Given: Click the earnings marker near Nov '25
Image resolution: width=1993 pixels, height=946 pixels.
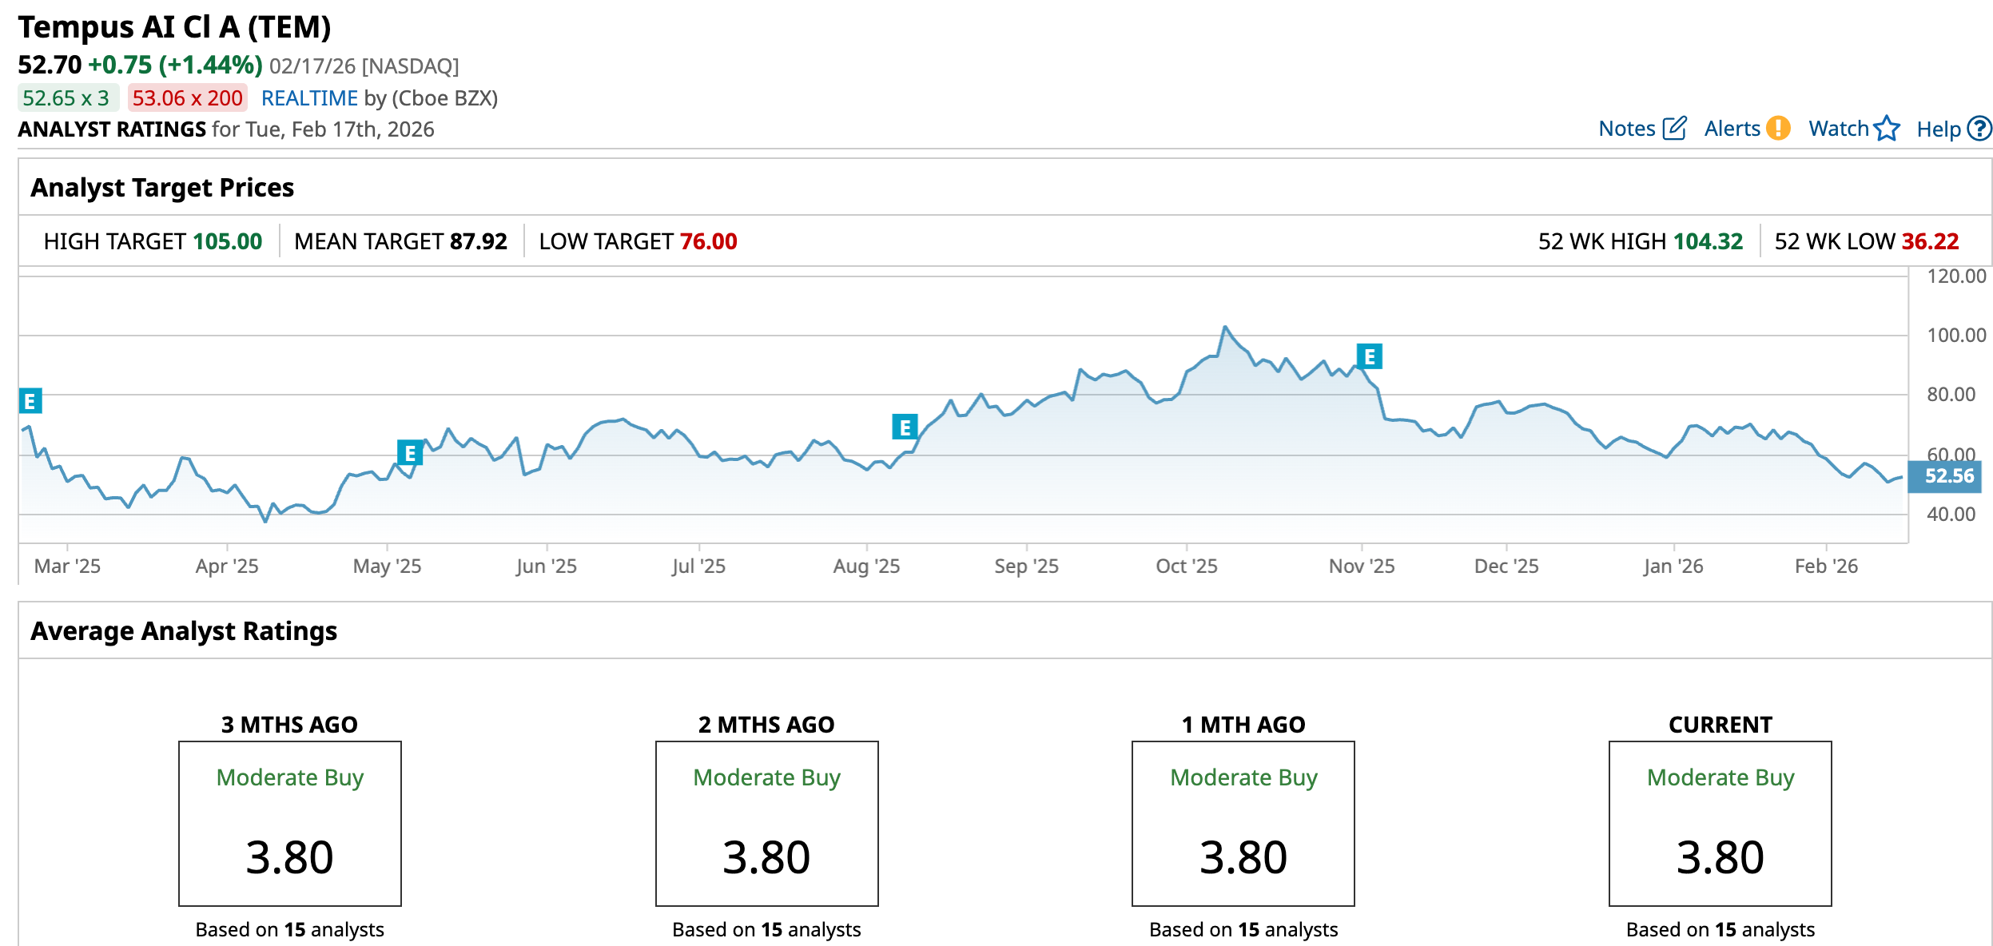Looking at the screenshot, I should click(x=1370, y=356).
